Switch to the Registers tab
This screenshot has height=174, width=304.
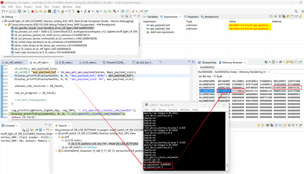191,17
